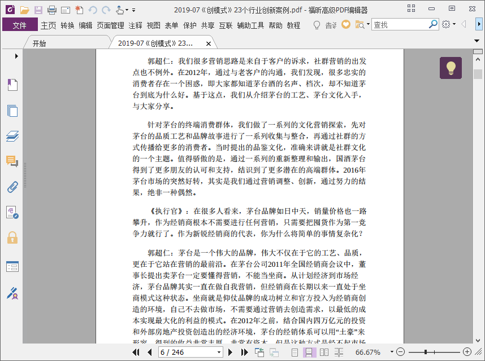
Task: Jump to previous view in status bar
Action: (x=259, y=352)
